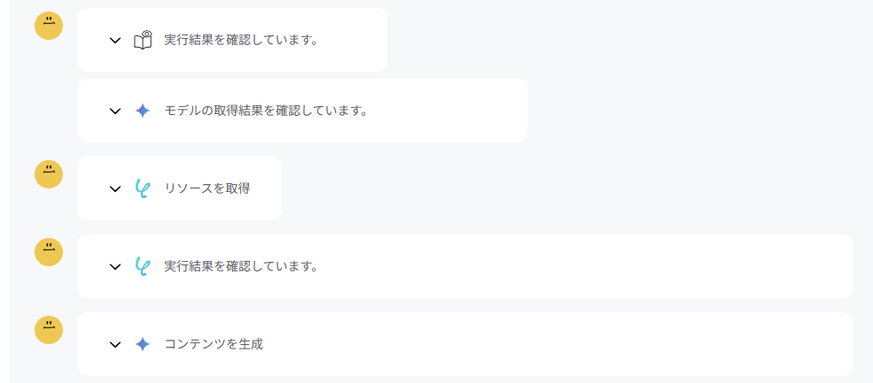The height and width of the screenshot is (383, 873).
Task: Expand the second 実行結果を確認しています chevron
Action: click(115, 267)
